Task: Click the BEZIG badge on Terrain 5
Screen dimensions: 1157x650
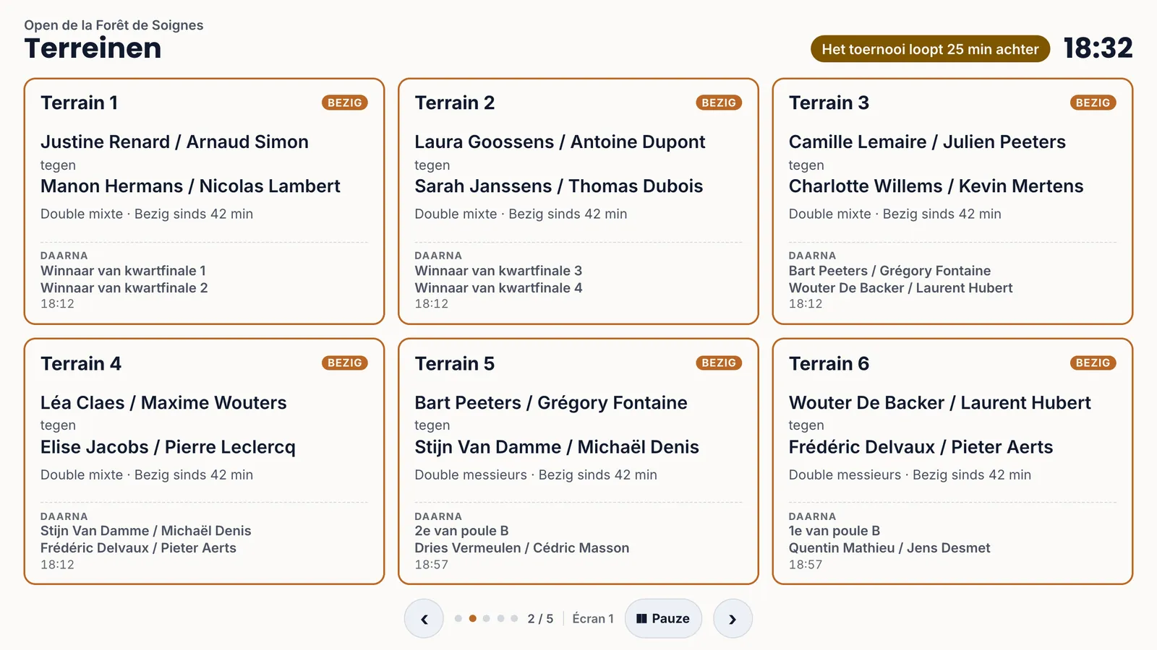Action: click(x=719, y=363)
